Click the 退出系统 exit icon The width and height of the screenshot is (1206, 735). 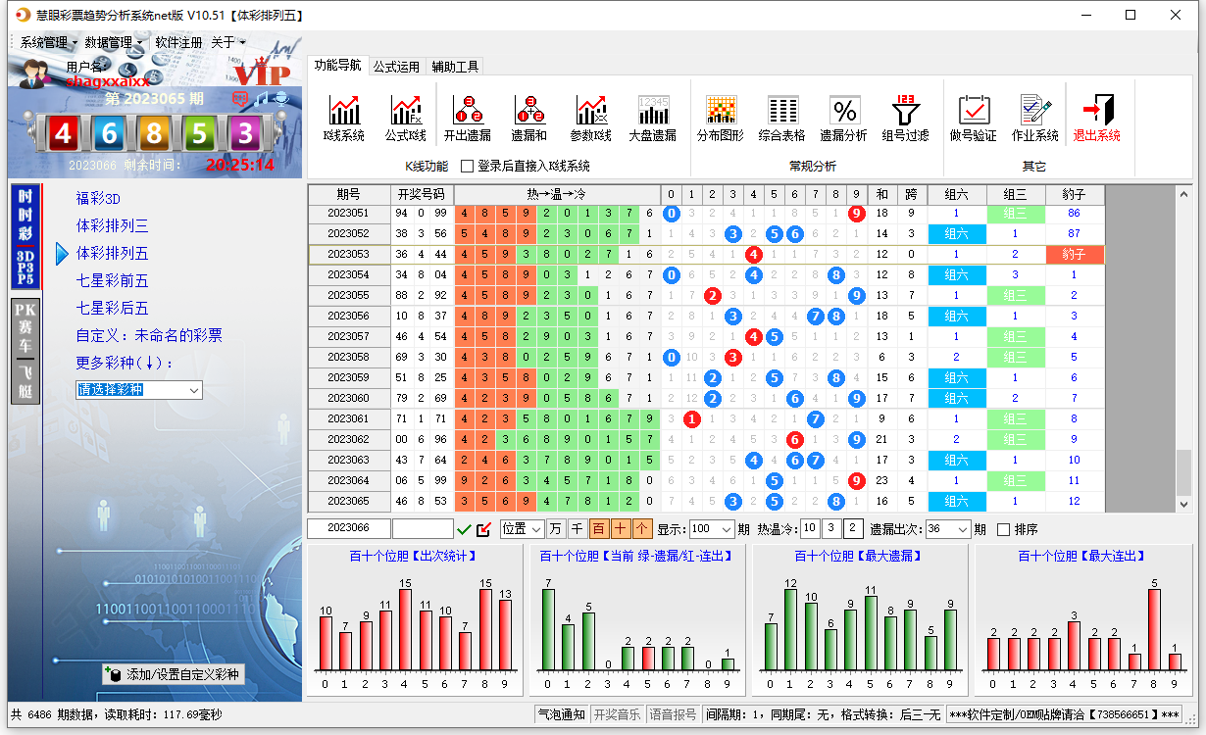[x=1096, y=118]
